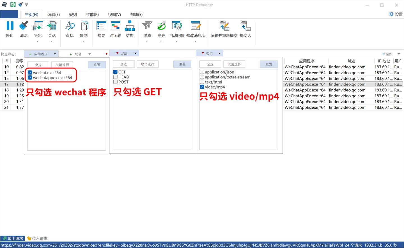Image resolution: width=404 pixels, height=248 pixels.
Task: Open the Sessions (会话) icon
Action: tap(52, 26)
